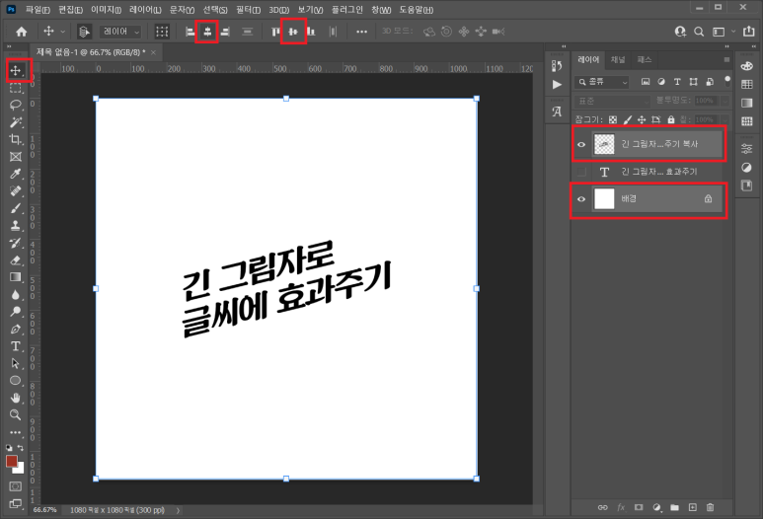Toggle lock transparent pixels button

(613, 119)
